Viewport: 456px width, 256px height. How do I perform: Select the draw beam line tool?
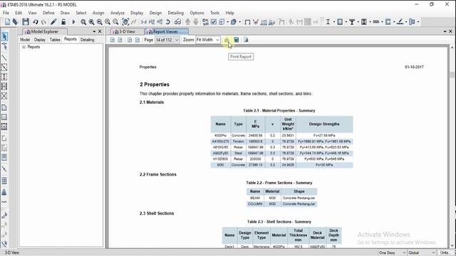[x=4, y=58]
